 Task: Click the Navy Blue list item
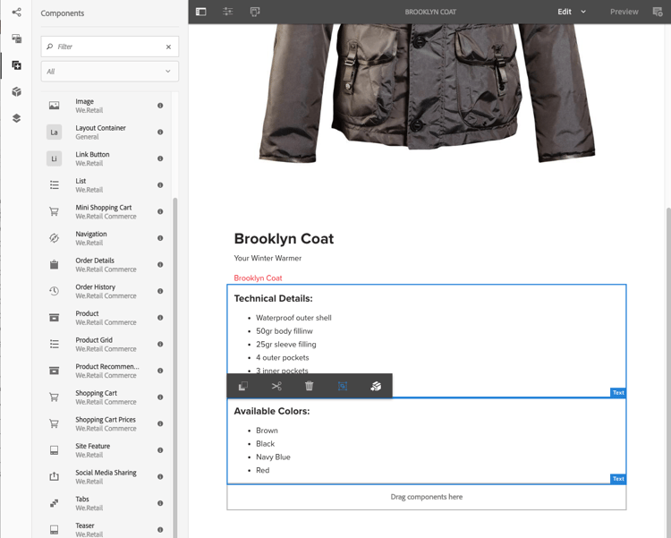[273, 457]
